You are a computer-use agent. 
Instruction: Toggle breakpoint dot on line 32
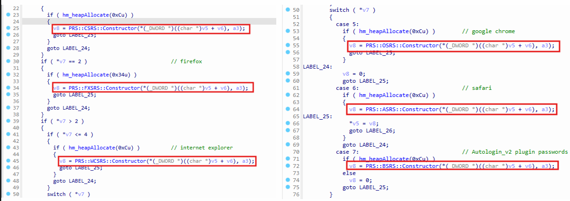[8, 75]
